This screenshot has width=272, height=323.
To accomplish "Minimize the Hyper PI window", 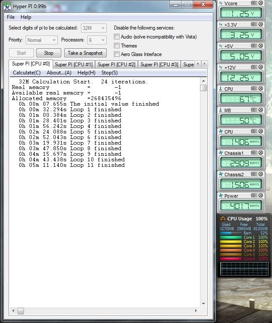I will [x=176, y=5].
